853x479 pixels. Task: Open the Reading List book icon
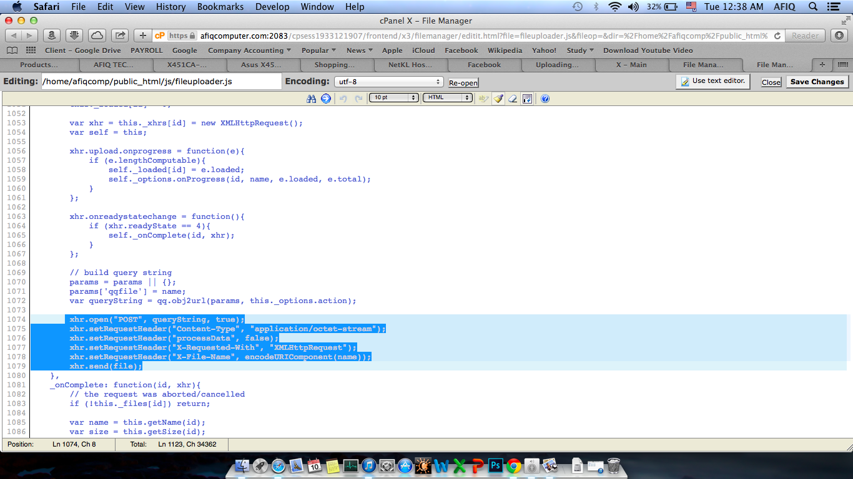[x=12, y=51]
